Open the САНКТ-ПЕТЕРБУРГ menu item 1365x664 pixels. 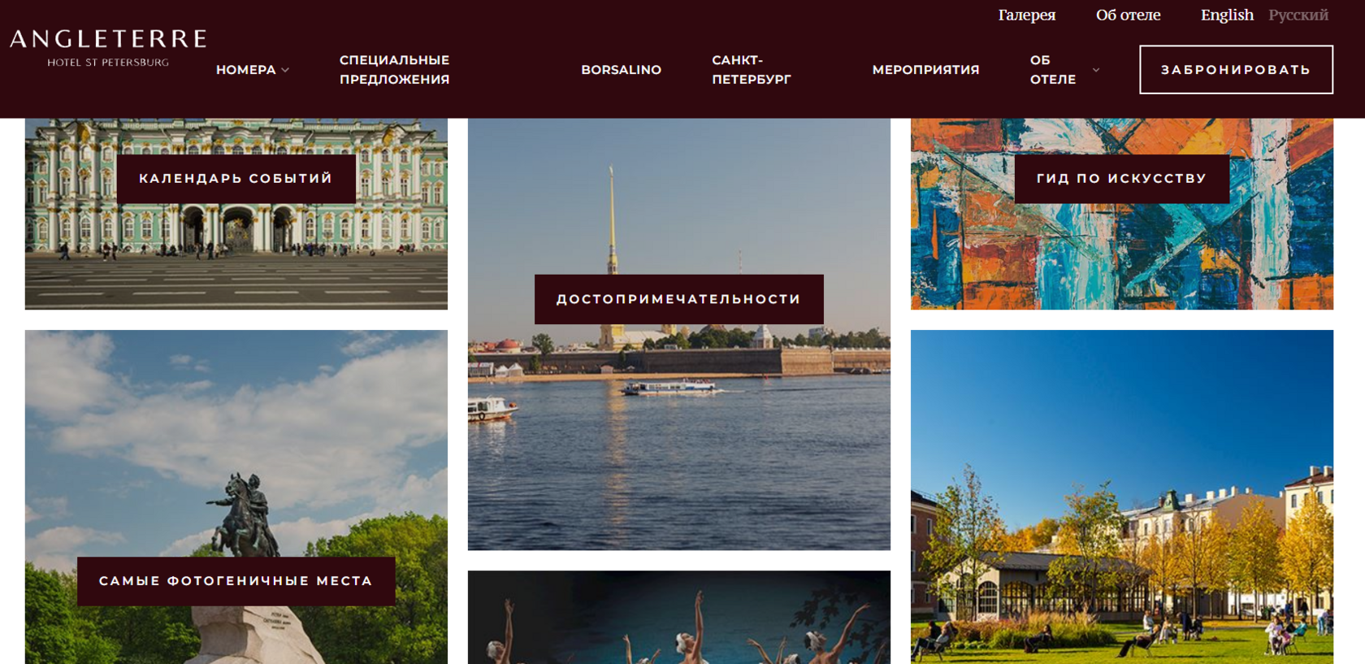point(751,70)
